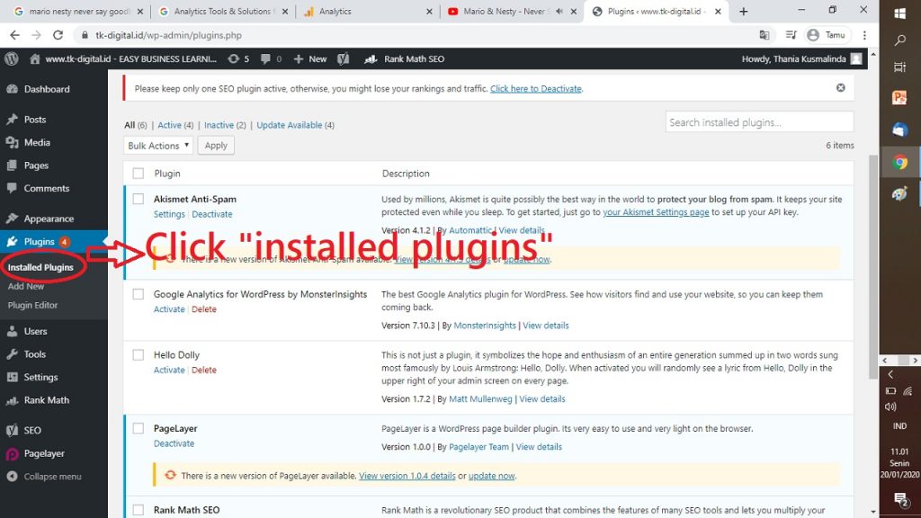Toggle the select-all Plugin header checkbox

(138, 174)
